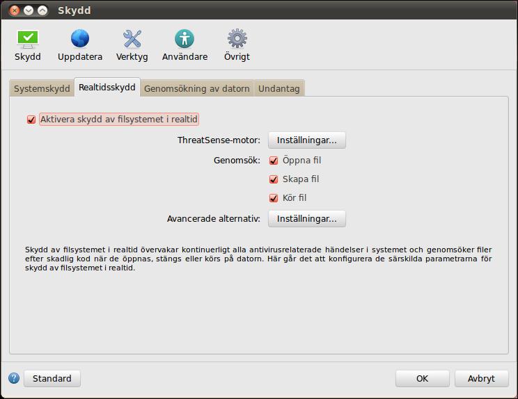This screenshot has height=399, width=518.
Task: Open the Övrigt gear icon
Action: point(237,45)
